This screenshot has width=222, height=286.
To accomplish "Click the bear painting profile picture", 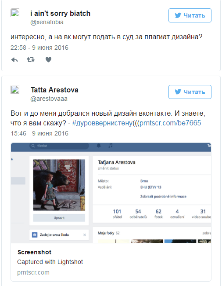I will [59, 185].
